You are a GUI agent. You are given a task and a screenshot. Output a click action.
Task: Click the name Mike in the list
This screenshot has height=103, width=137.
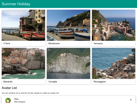(x=16, y=99)
